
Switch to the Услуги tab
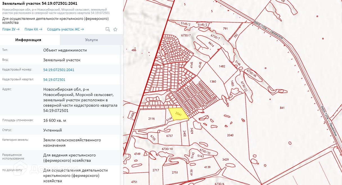click(x=91, y=40)
